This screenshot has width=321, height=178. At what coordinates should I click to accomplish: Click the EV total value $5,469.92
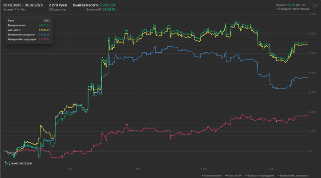point(109,10)
